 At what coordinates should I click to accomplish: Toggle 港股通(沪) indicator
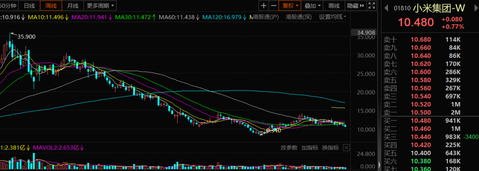coord(267,17)
